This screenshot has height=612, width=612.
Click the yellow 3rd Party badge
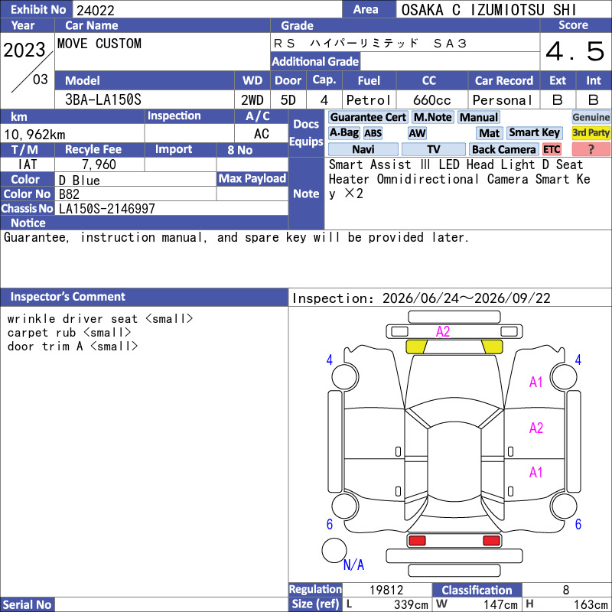point(591,133)
